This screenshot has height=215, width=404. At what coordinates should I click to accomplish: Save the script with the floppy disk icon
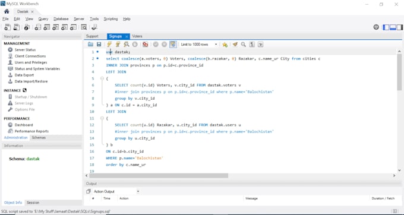pyautogui.click(x=99, y=45)
